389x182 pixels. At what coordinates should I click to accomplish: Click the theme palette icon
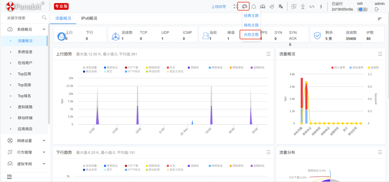(x=245, y=6)
